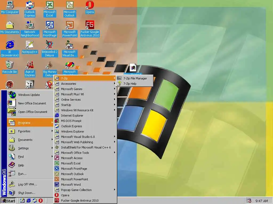Expand the Programs submenu entry
Image resolution: width=273 pixels, height=204 pixels.
click(x=30, y=123)
